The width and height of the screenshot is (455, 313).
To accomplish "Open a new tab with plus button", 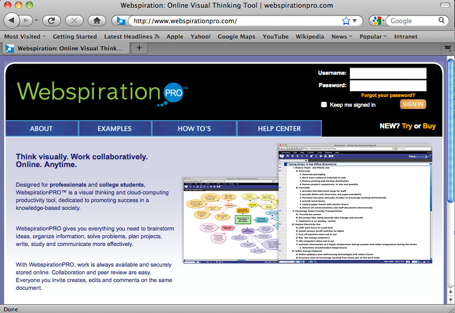I will 139,48.
